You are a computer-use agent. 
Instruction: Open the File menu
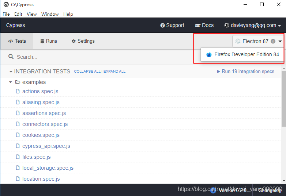6,14
